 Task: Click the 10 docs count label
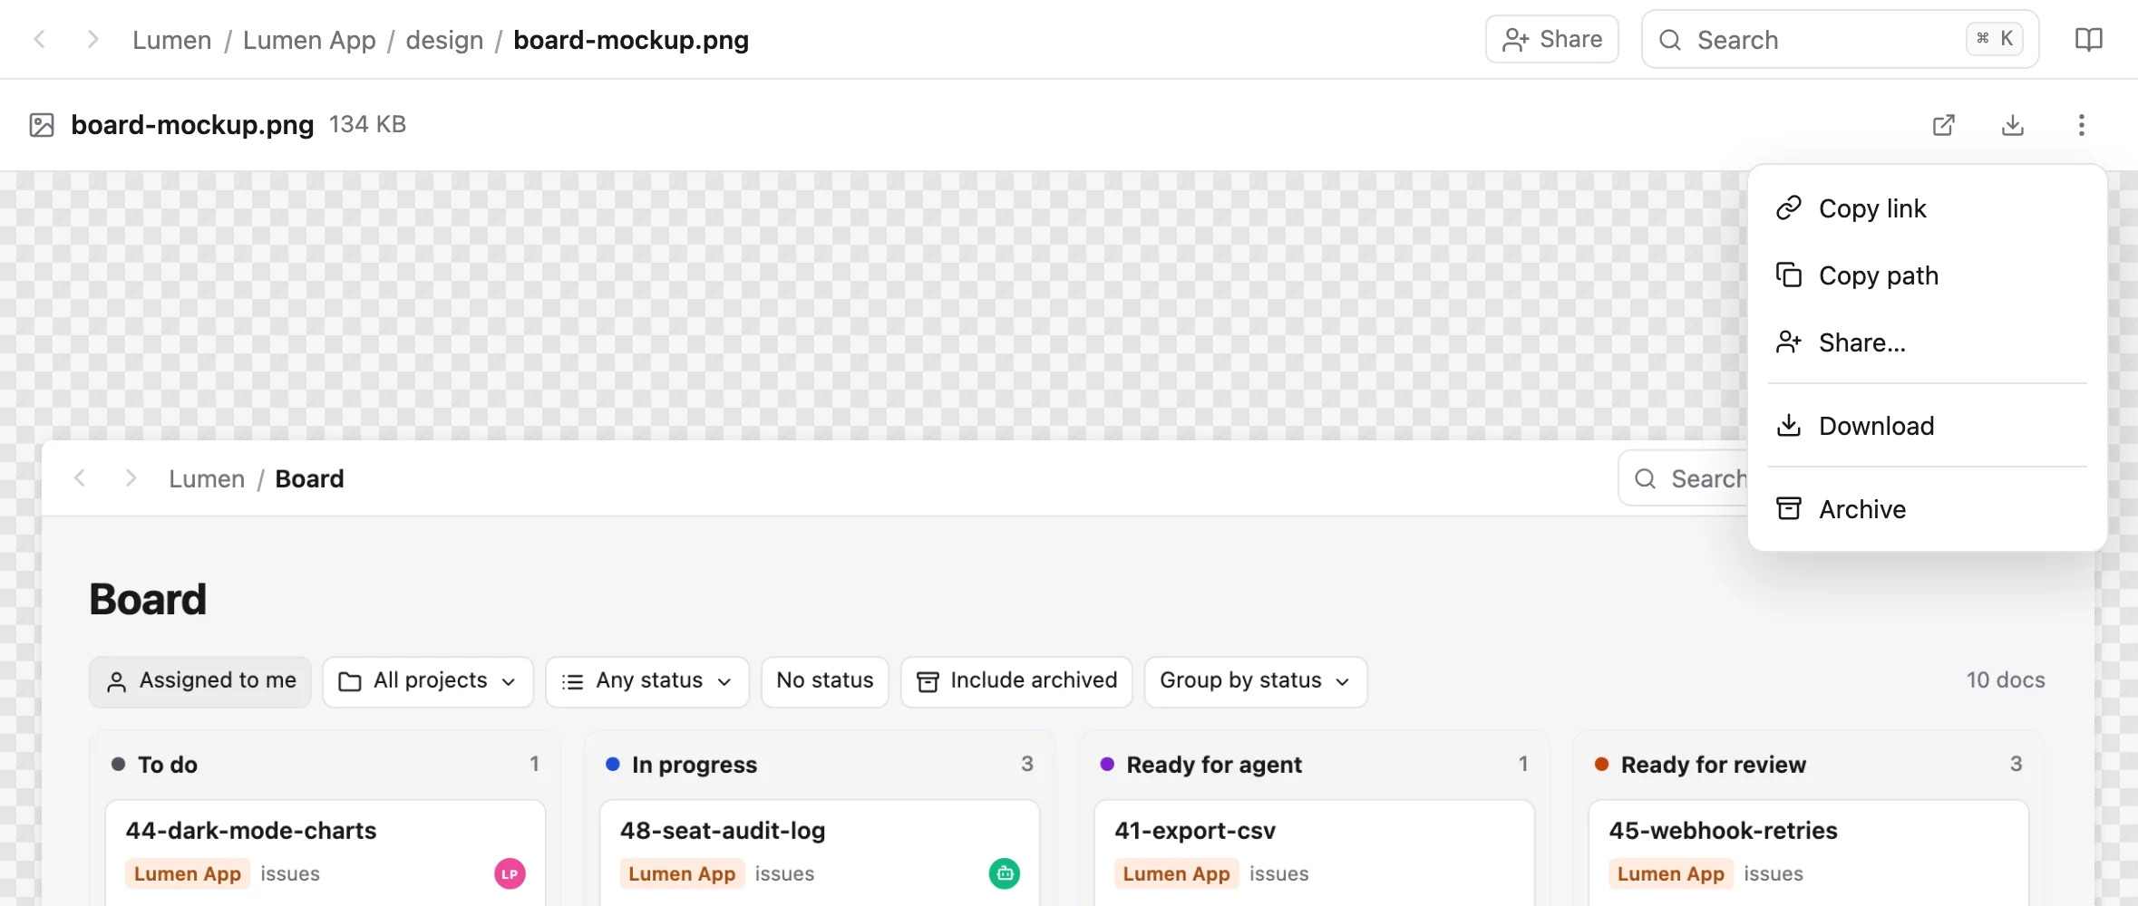2006,680
